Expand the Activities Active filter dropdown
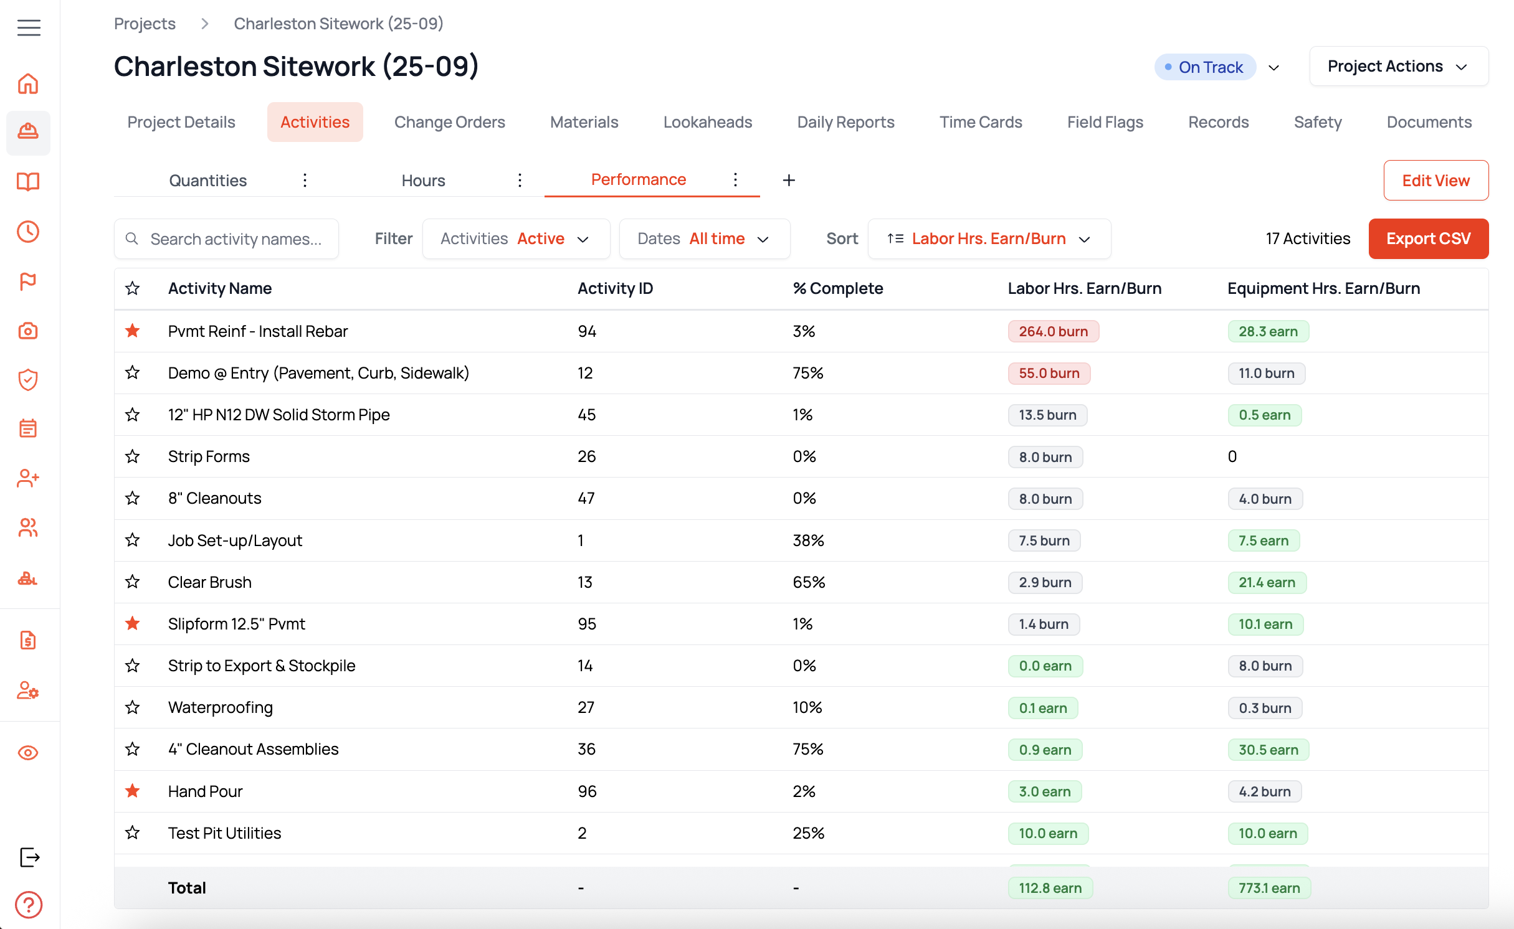 click(516, 238)
